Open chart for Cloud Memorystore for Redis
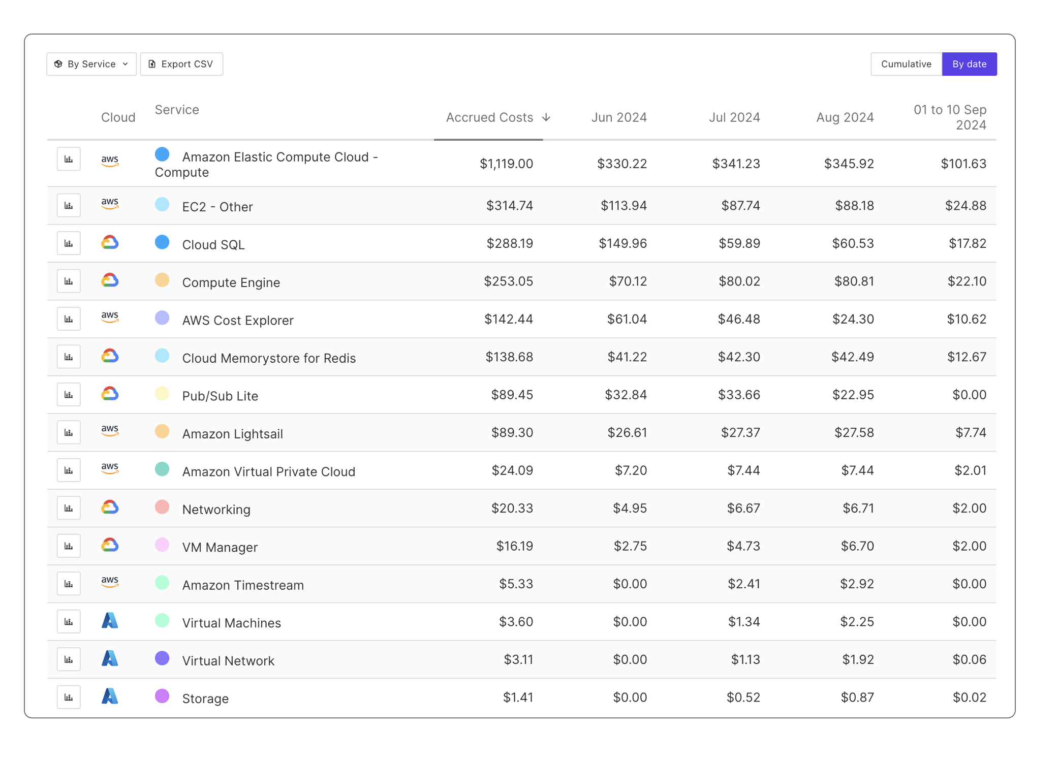This screenshot has height=762, width=1059. 69,357
